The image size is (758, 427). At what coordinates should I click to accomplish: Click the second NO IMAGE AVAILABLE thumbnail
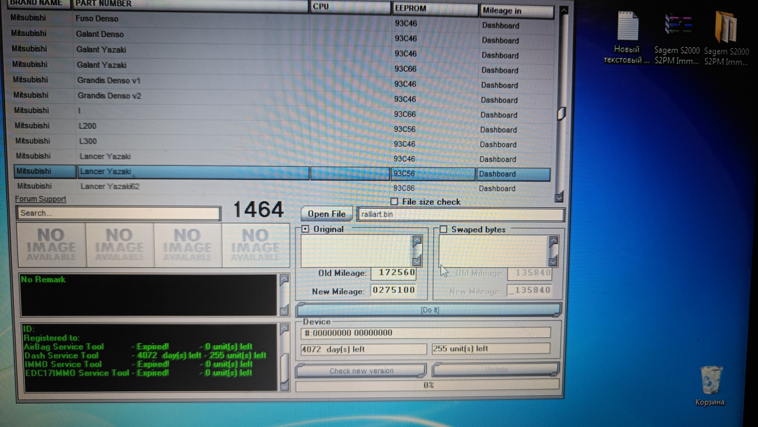pyautogui.click(x=120, y=245)
